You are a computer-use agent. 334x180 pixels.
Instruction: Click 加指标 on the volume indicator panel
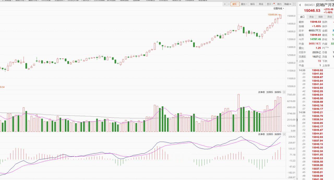[270, 92]
